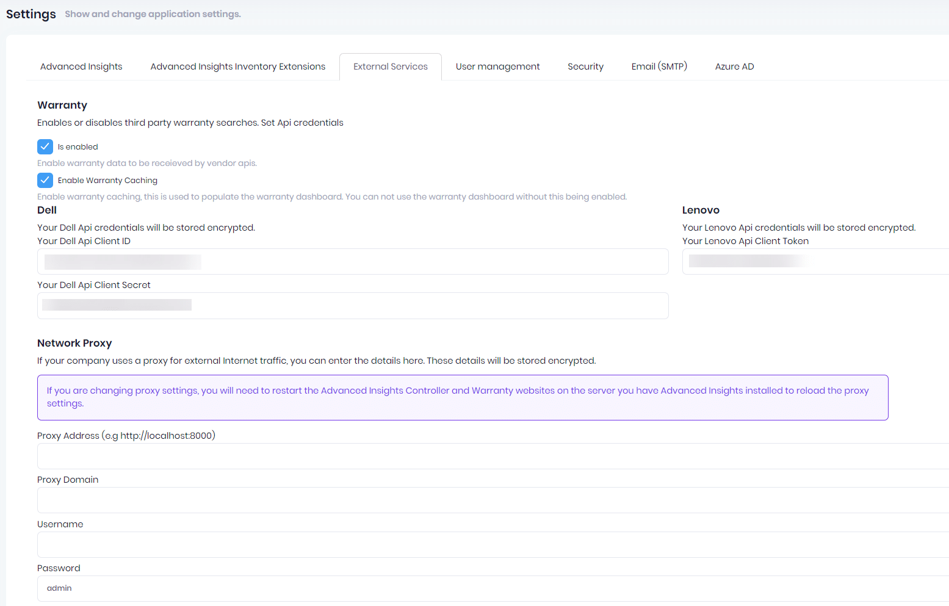Click the purple proxy restart notice

pos(463,397)
